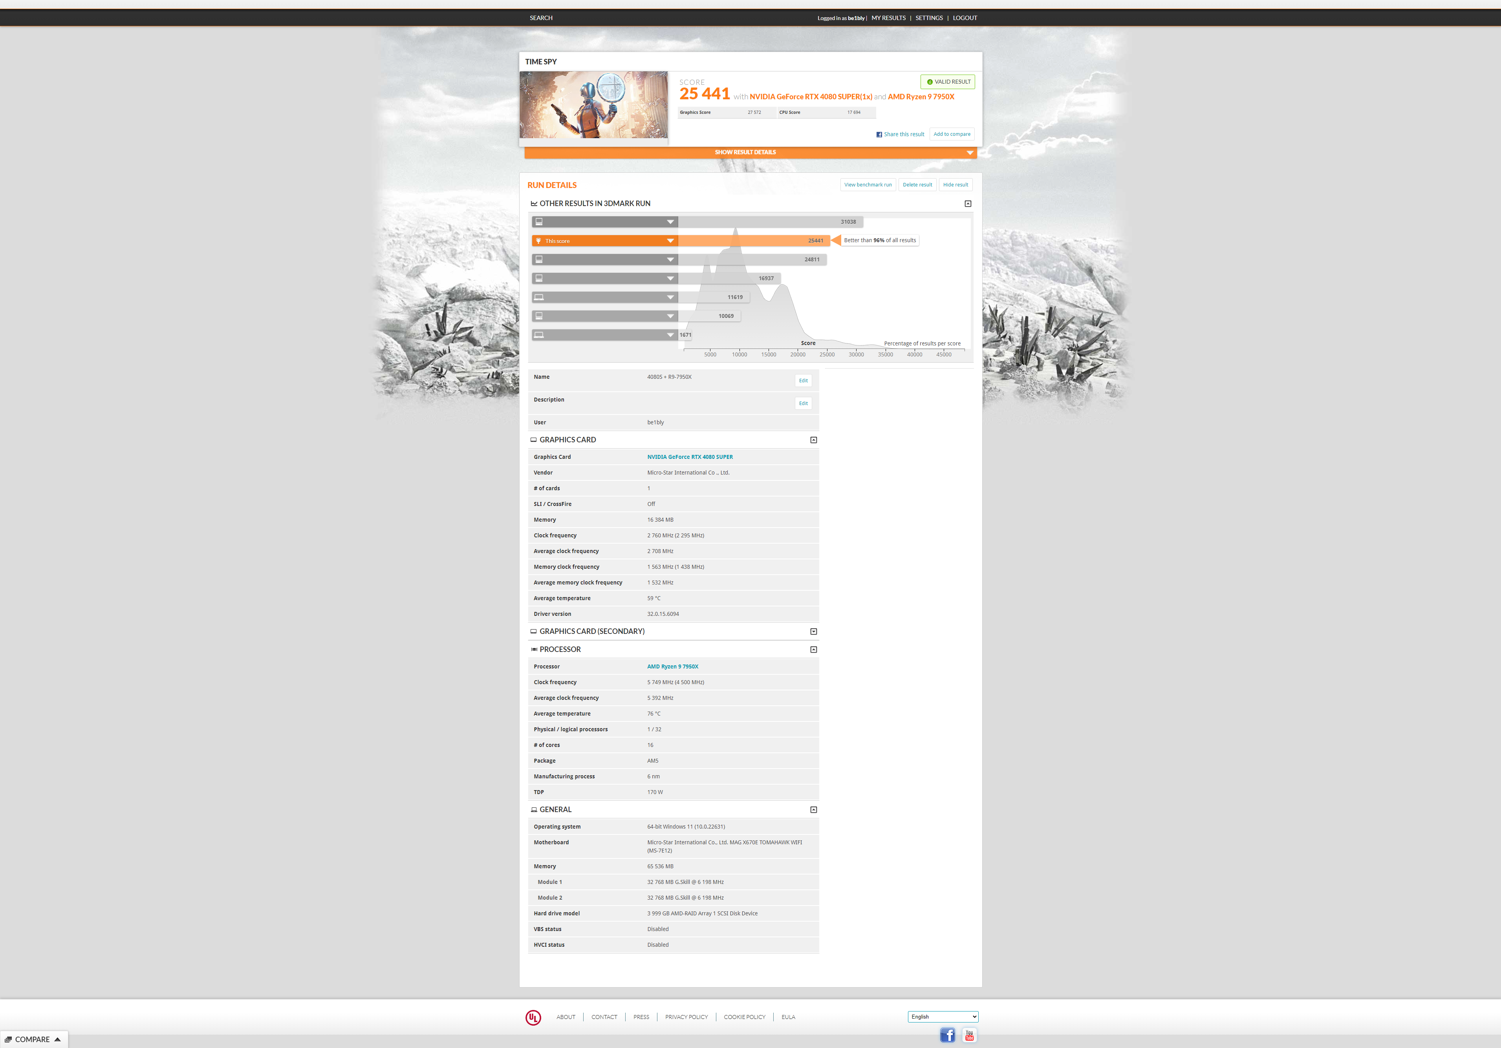The width and height of the screenshot is (1501, 1048).
Task: Click the Valid Result badge
Action: 947,82
